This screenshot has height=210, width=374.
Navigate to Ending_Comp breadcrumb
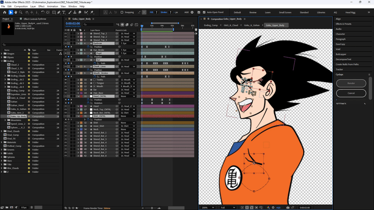click(x=211, y=25)
